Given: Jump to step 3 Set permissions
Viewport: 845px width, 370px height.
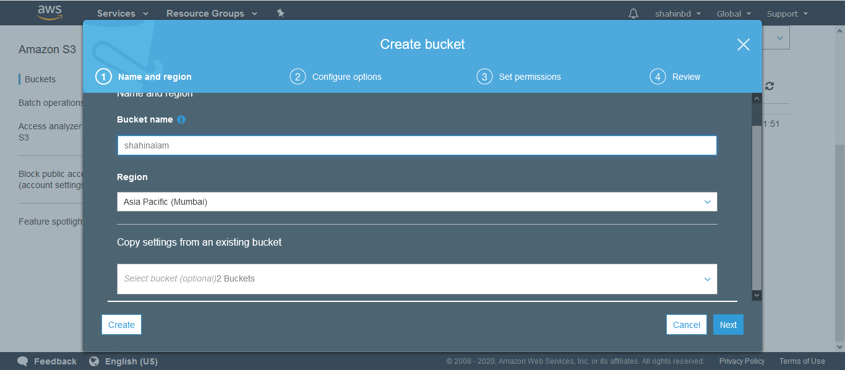Looking at the screenshot, I should [519, 77].
